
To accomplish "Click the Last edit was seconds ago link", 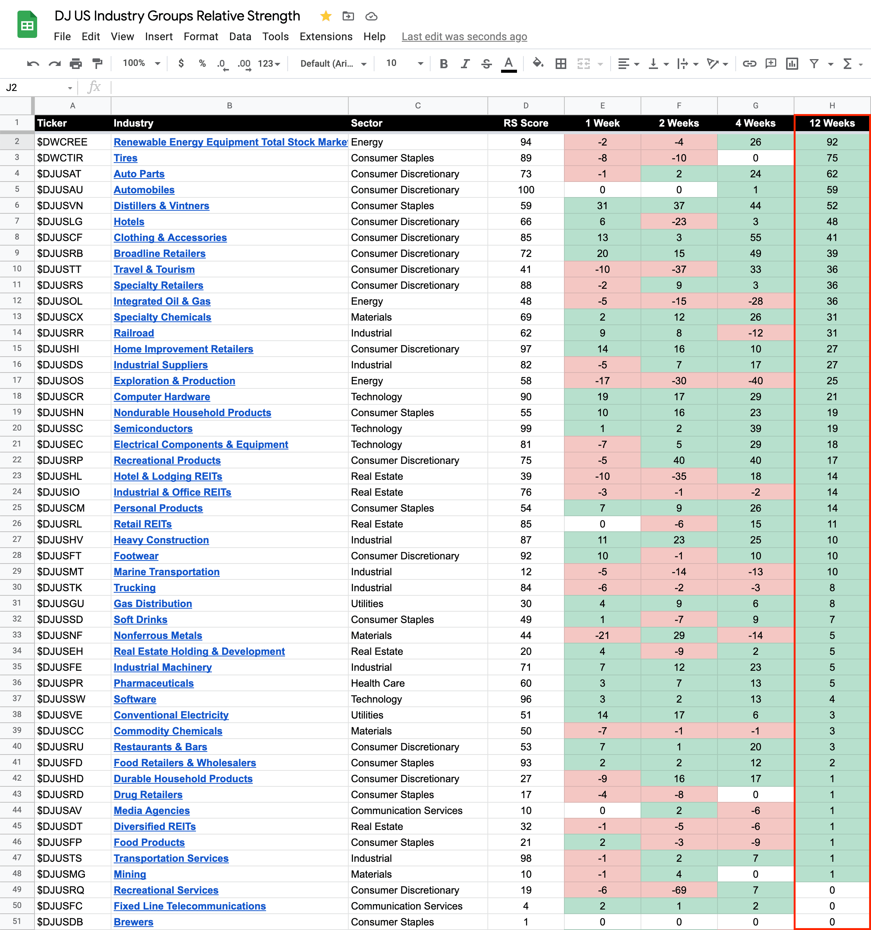I will click(x=464, y=36).
